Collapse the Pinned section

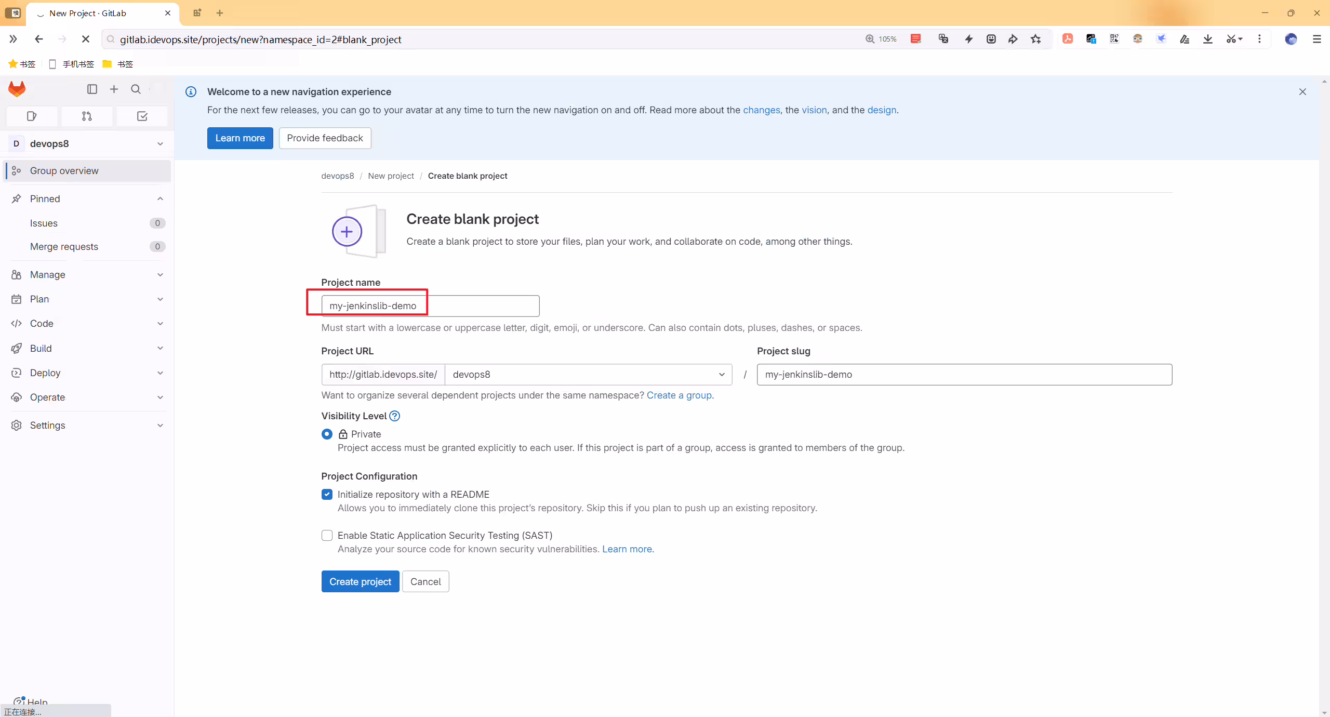[87, 199]
